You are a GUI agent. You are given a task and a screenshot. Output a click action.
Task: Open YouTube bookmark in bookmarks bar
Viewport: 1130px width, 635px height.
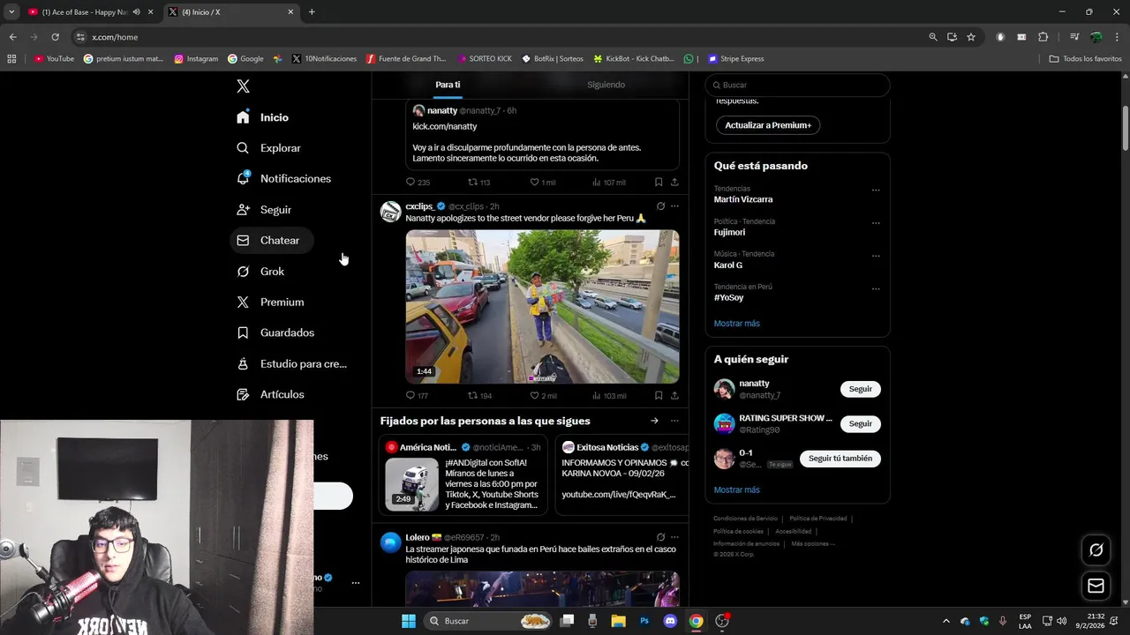tap(54, 59)
